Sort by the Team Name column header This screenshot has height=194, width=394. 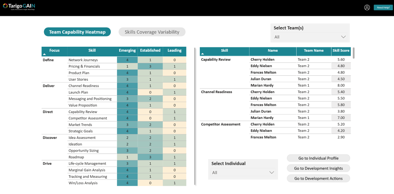point(313,51)
